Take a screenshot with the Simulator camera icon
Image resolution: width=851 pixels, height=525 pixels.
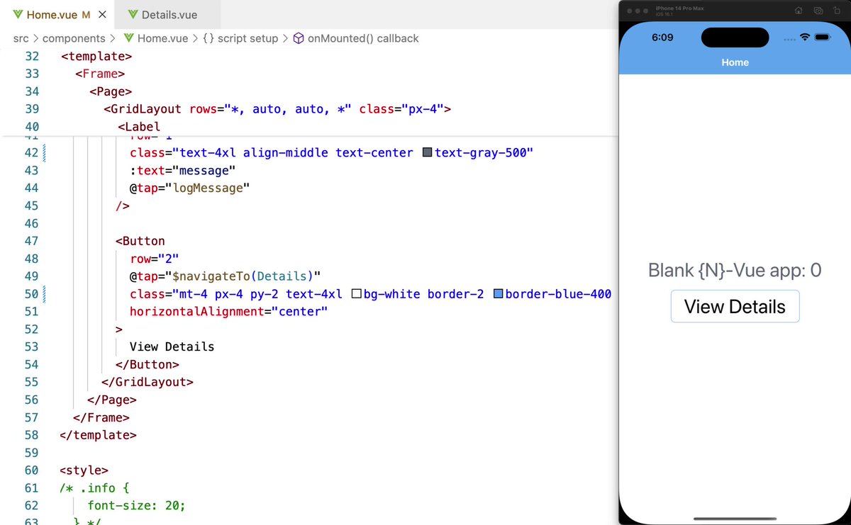(818, 11)
